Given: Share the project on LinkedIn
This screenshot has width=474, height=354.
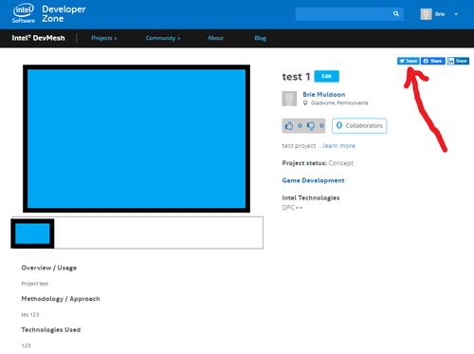Looking at the screenshot, I should point(458,61).
